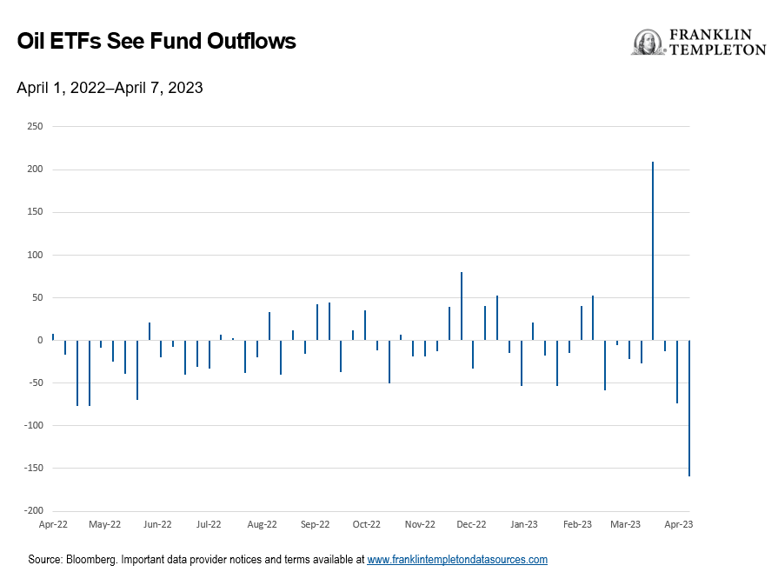Viewport: 778px width, 572px height.
Task: Click the Franklin Templeton brand name text
Action: [x=717, y=43]
